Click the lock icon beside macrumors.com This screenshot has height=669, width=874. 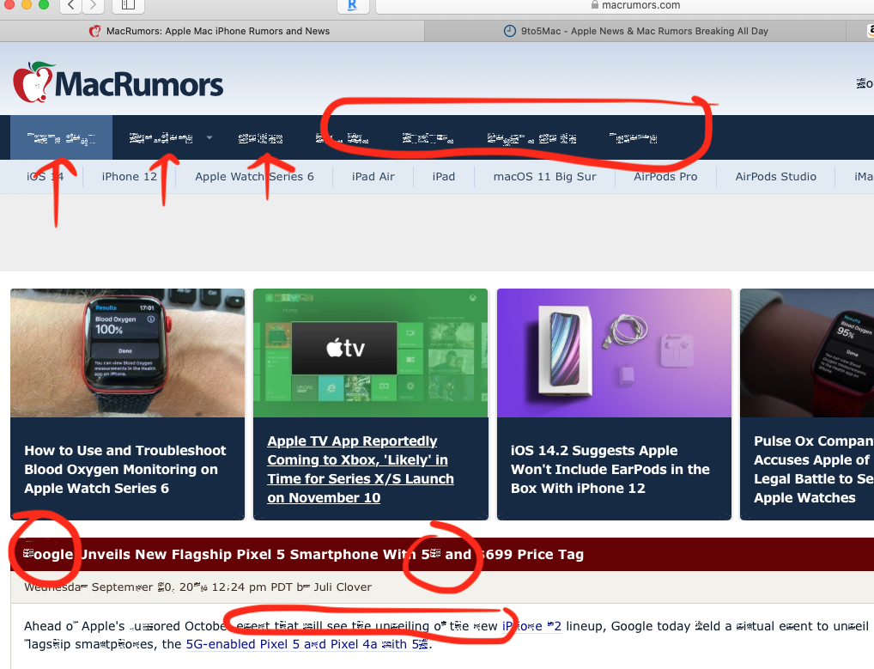[x=595, y=4]
